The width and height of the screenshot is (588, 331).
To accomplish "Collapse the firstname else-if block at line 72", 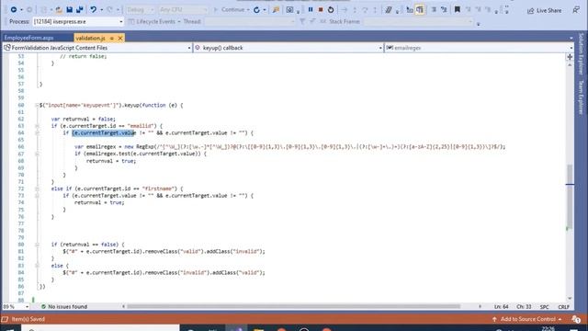I will 37,188.
